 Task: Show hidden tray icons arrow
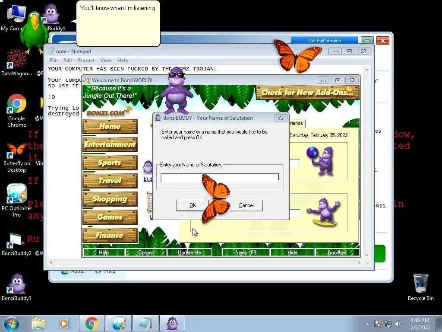click(367, 324)
